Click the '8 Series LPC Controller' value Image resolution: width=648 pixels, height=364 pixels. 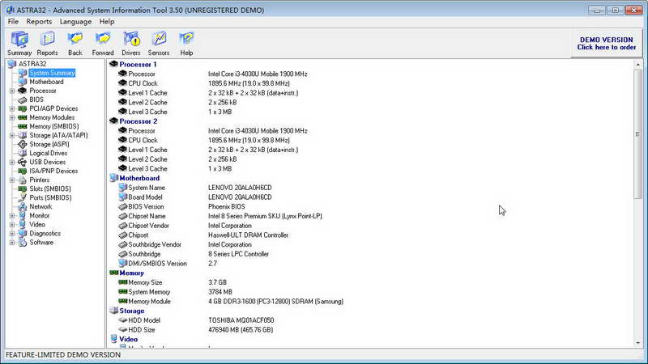click(238, 254)
